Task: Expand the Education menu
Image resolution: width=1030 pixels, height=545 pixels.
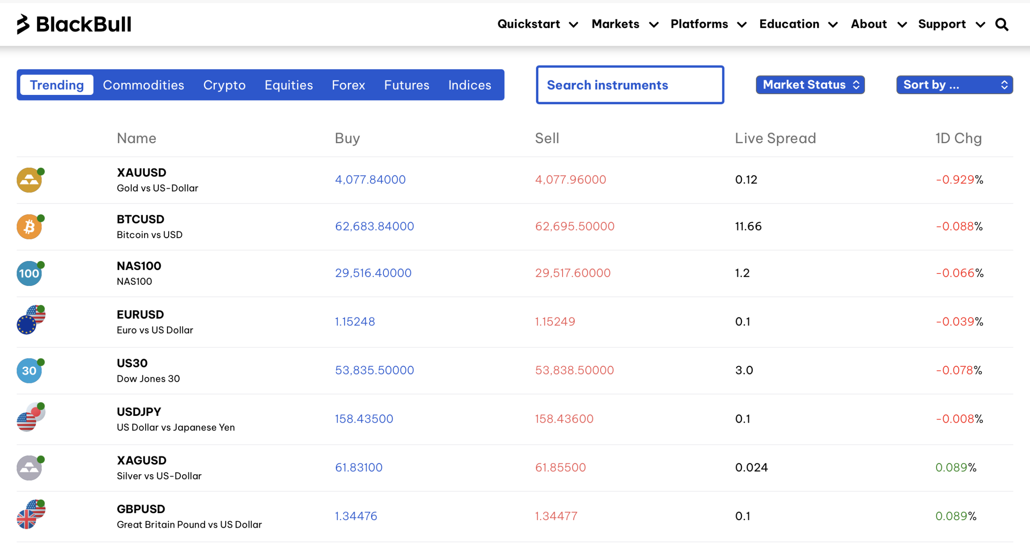Action: tap(798, 24)
